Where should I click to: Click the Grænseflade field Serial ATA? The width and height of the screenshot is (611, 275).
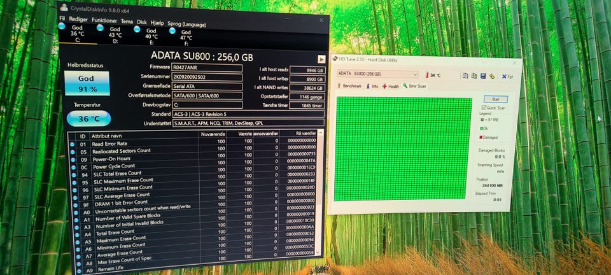(x=207, y=87)
